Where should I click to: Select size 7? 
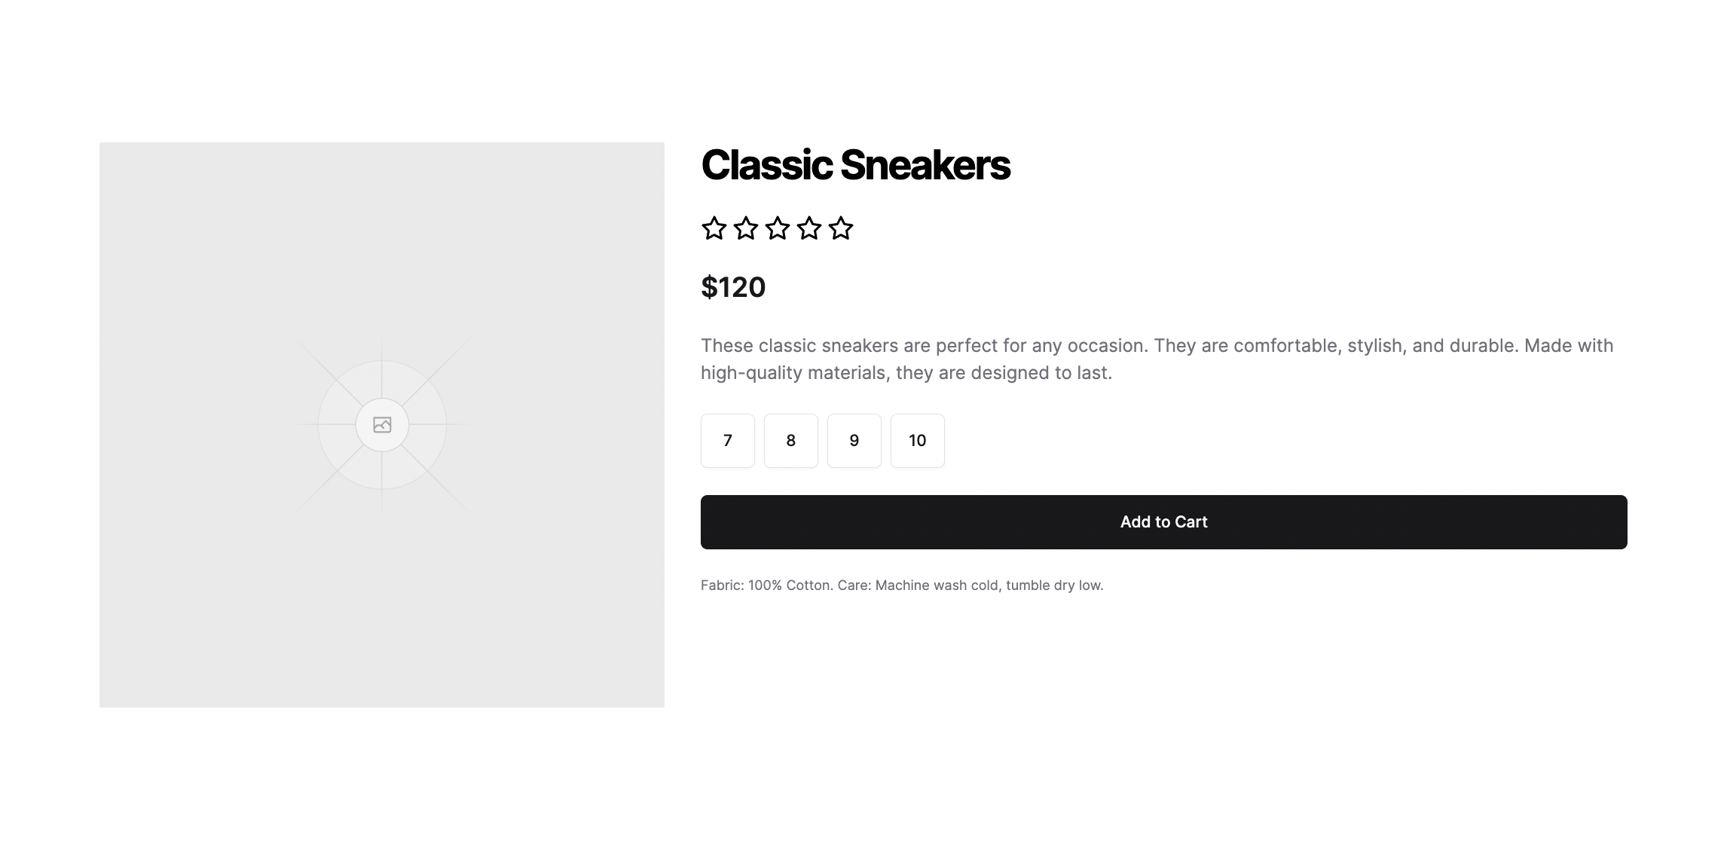coord(727,441)
